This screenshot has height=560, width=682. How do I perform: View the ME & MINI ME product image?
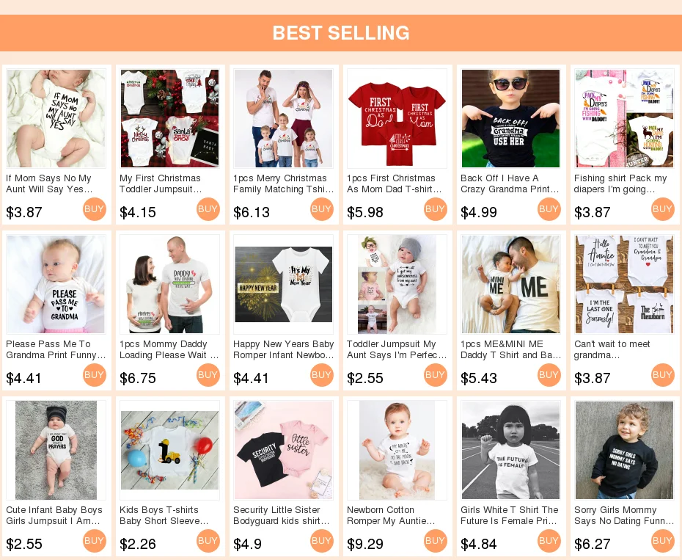pos(510,284)
